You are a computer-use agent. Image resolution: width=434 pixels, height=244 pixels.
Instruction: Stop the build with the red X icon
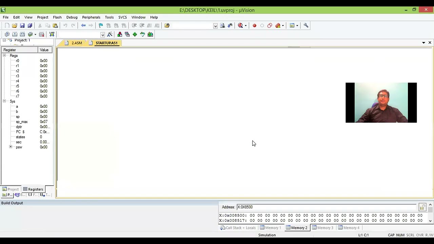pyautogui.click(x=41, y=34)
